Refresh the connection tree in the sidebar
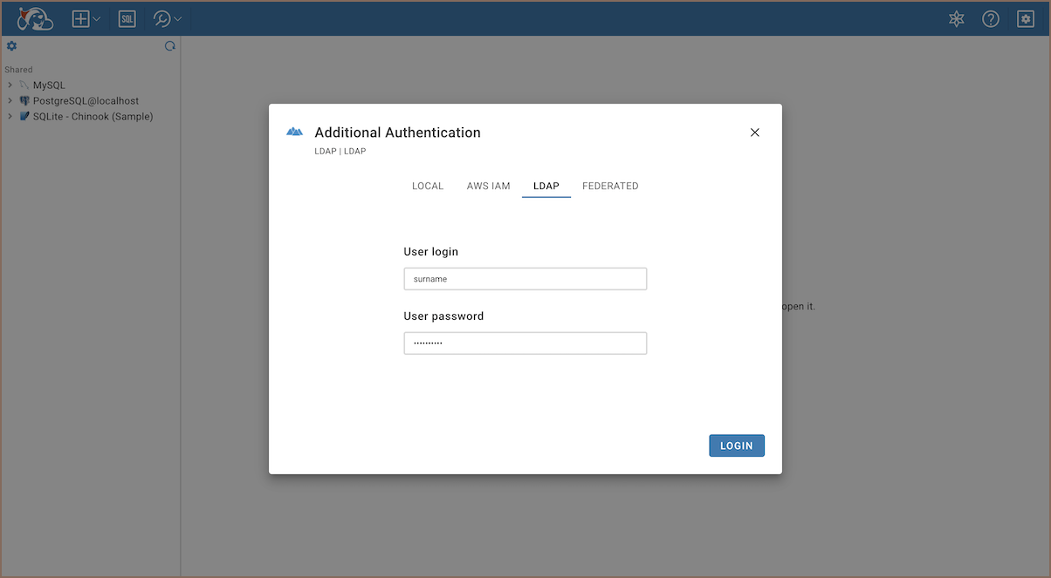This screenshot has width=1051, height=578. (x=170, y=46)
